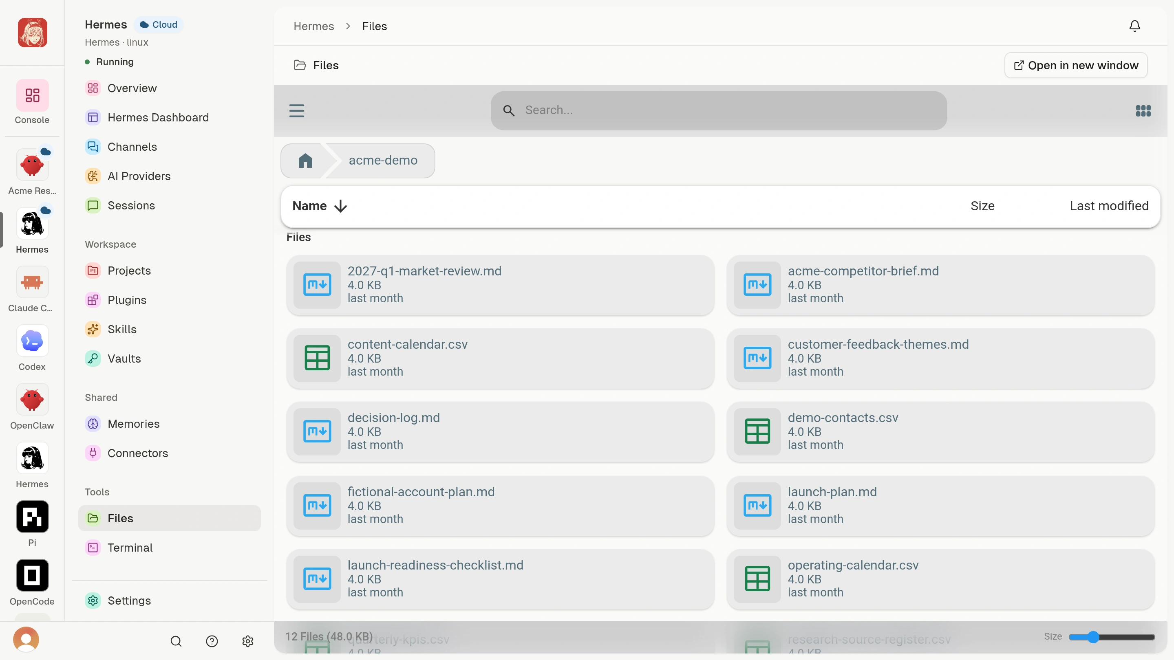Viewport: 1174px width, 660px height.
Task: Click the user profile avatar at bottom left
Action: pyautogui.click(x=26, y=639)
